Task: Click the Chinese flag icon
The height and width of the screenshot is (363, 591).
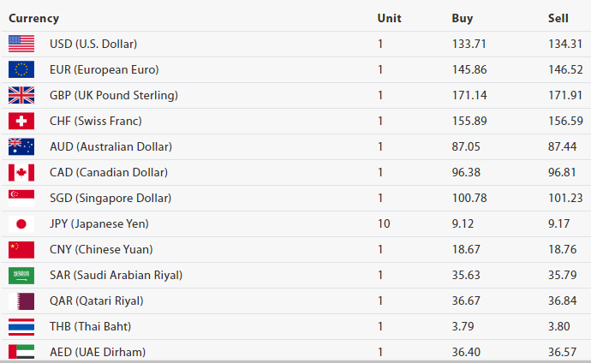Action: coord(21,249)
